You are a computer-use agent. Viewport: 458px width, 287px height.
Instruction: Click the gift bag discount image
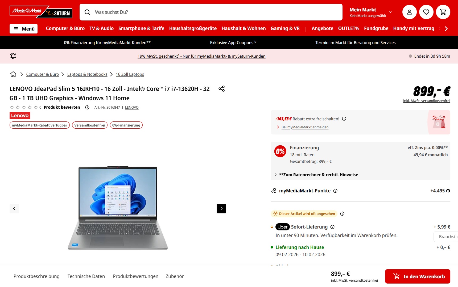pyautogui.click(x=439, y=122)
